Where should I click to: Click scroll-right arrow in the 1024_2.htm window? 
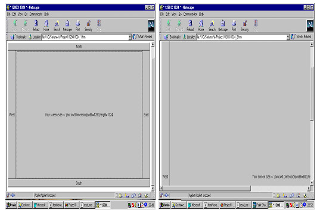point(309,188)
